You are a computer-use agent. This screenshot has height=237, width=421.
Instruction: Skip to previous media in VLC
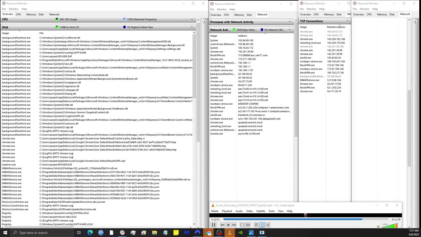(x=222, y=225)
